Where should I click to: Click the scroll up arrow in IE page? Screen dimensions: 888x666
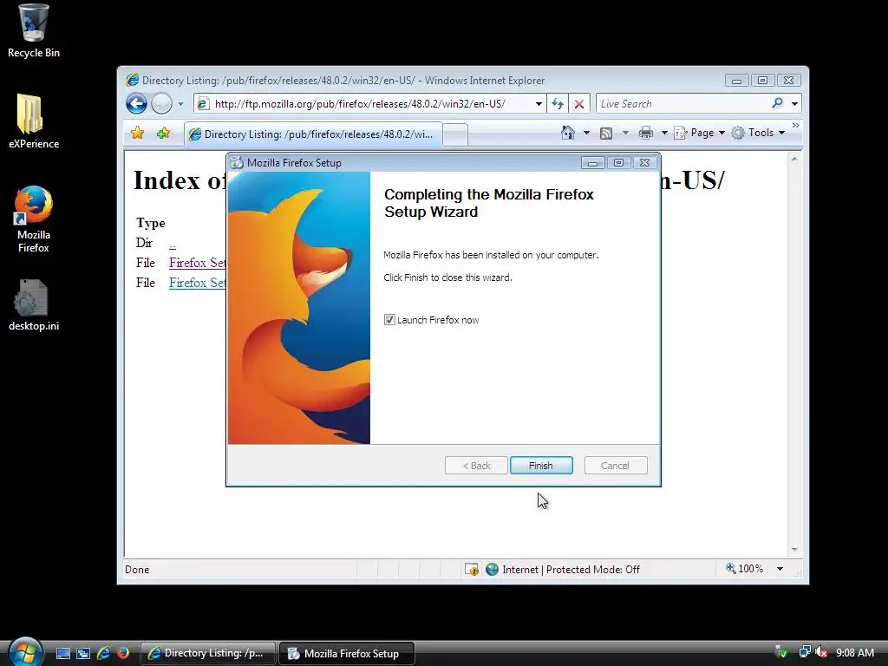[x=794, y=160]
